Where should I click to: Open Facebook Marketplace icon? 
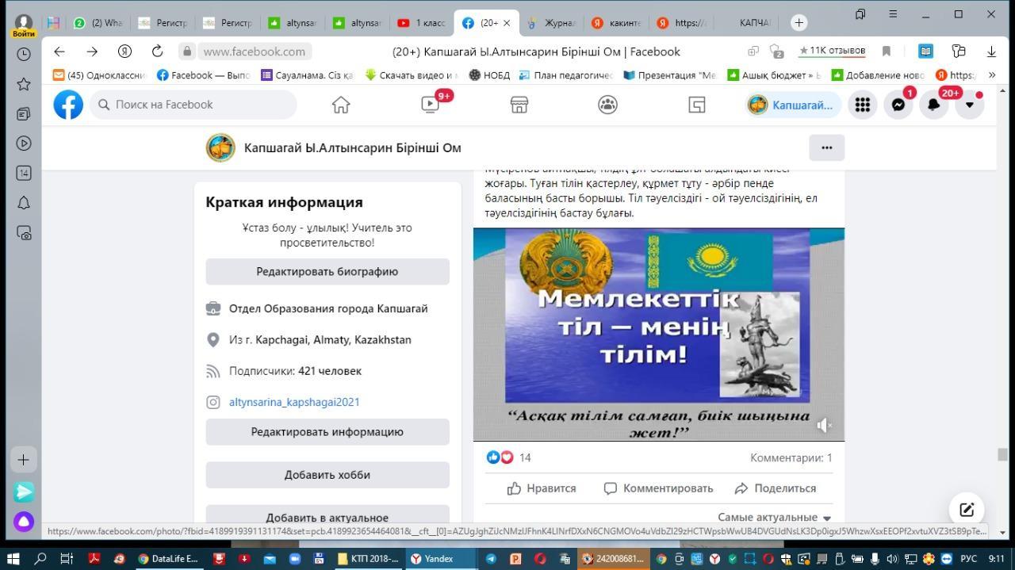pyautogui.click(x=519, y=105)
